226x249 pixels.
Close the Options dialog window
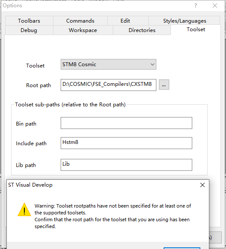(215, 6)
